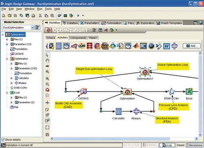This screenshot has height=148, width=204.
Task: Select the Abaqus node on canvas
Action: point(136,111)
